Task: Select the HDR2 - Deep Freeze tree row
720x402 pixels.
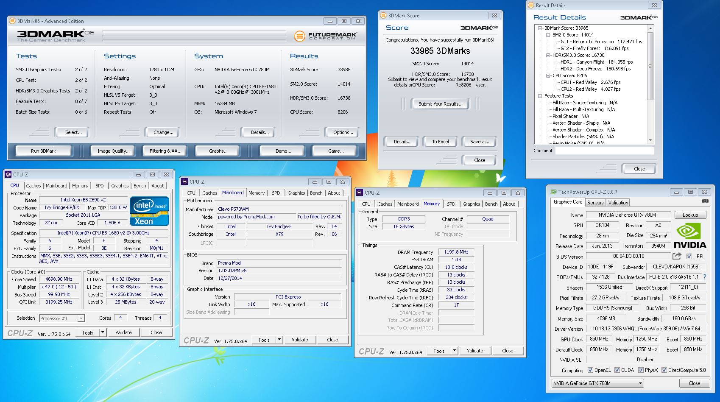Action: pos(595,69)
